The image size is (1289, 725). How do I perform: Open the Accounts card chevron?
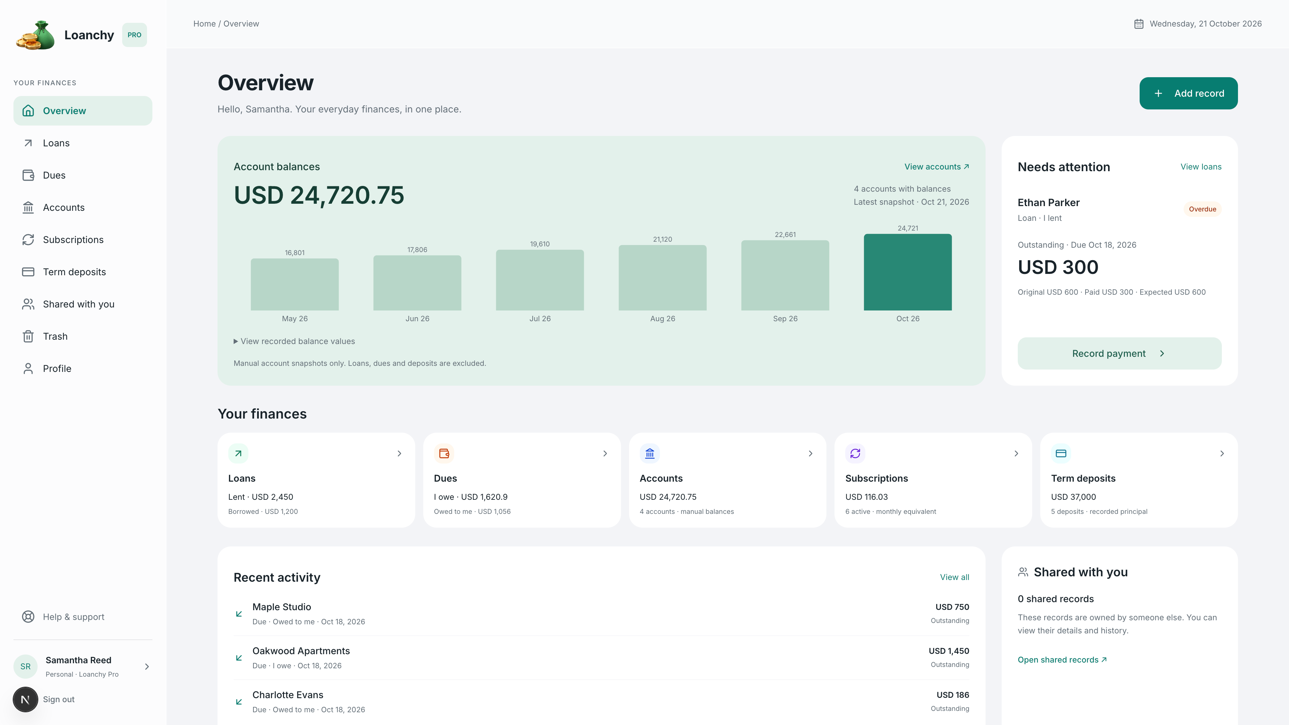click(x=811, y=453)
